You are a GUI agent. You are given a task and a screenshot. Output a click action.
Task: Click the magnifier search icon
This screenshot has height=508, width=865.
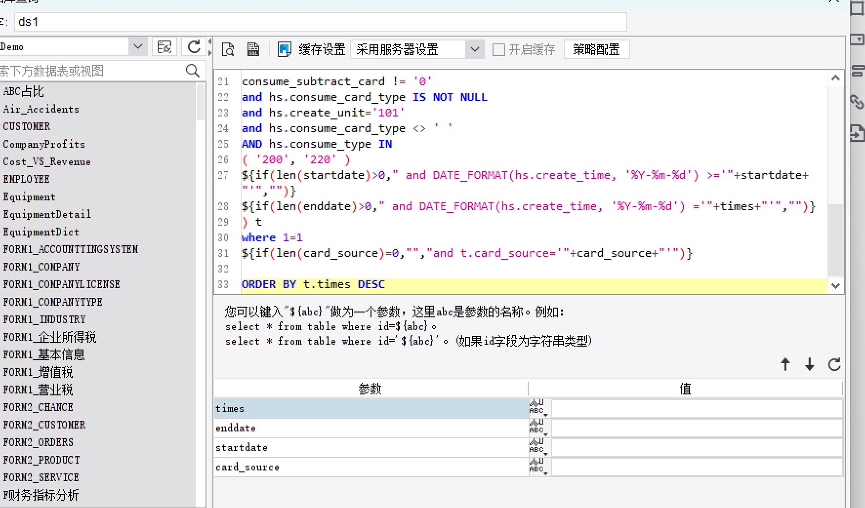pyautogui.click(x=193, y=71)
